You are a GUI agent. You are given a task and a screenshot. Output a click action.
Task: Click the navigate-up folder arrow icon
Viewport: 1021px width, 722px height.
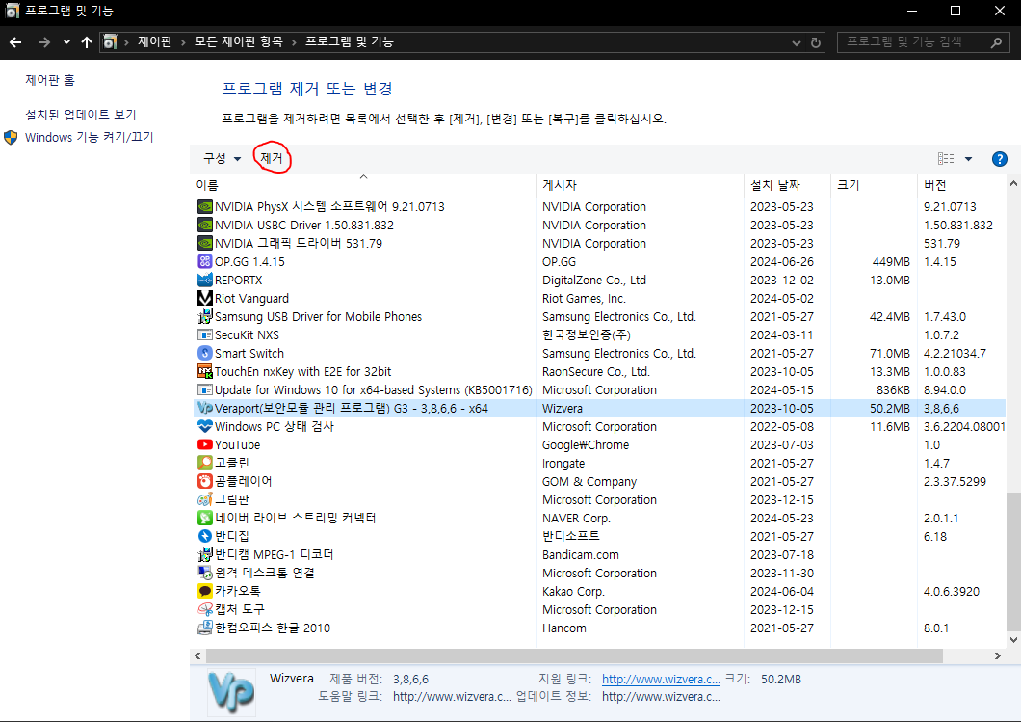(86, 41)
